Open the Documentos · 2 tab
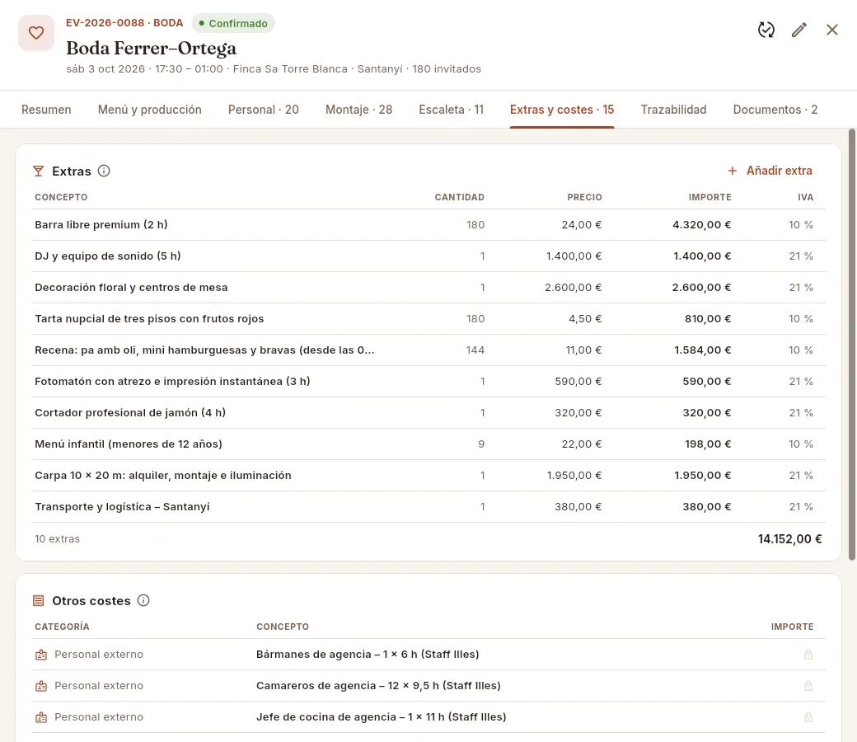Image resolution: width=857 pixels, height=742 pixels. [775, 110]
